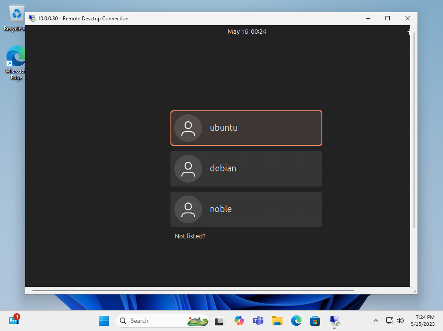This screenshot has width=443, height=331.
Task: Click the vertical scrollbar of Remote Desktop window
Action: point(414,130)
